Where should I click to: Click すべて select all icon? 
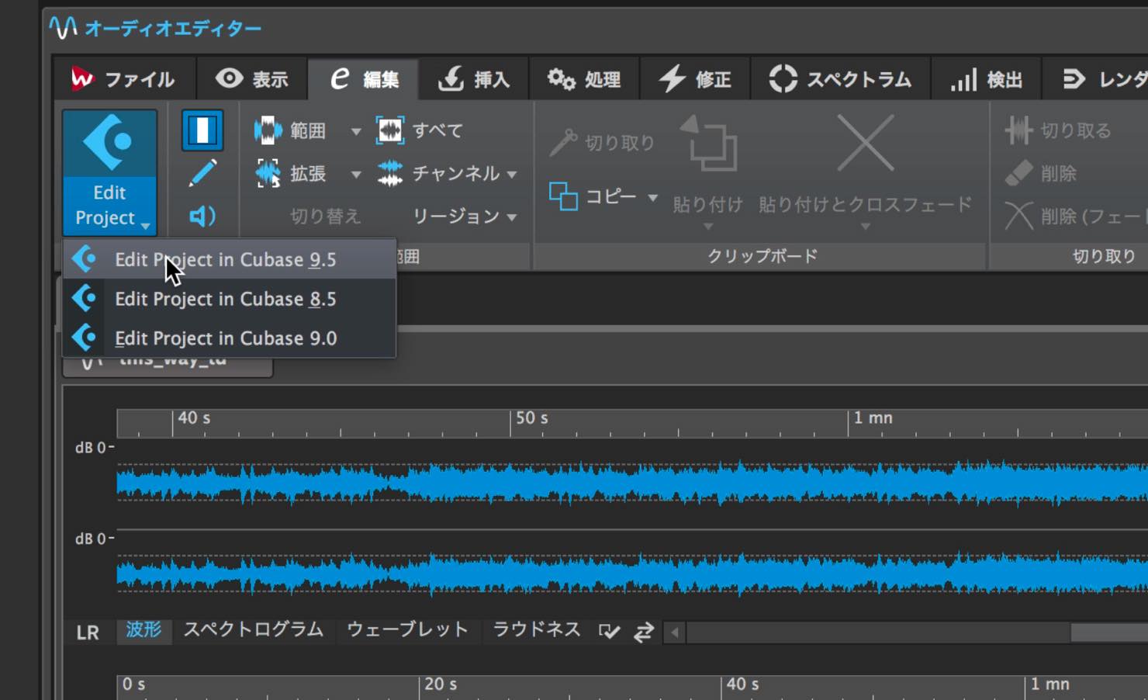[x=390, y=130]
